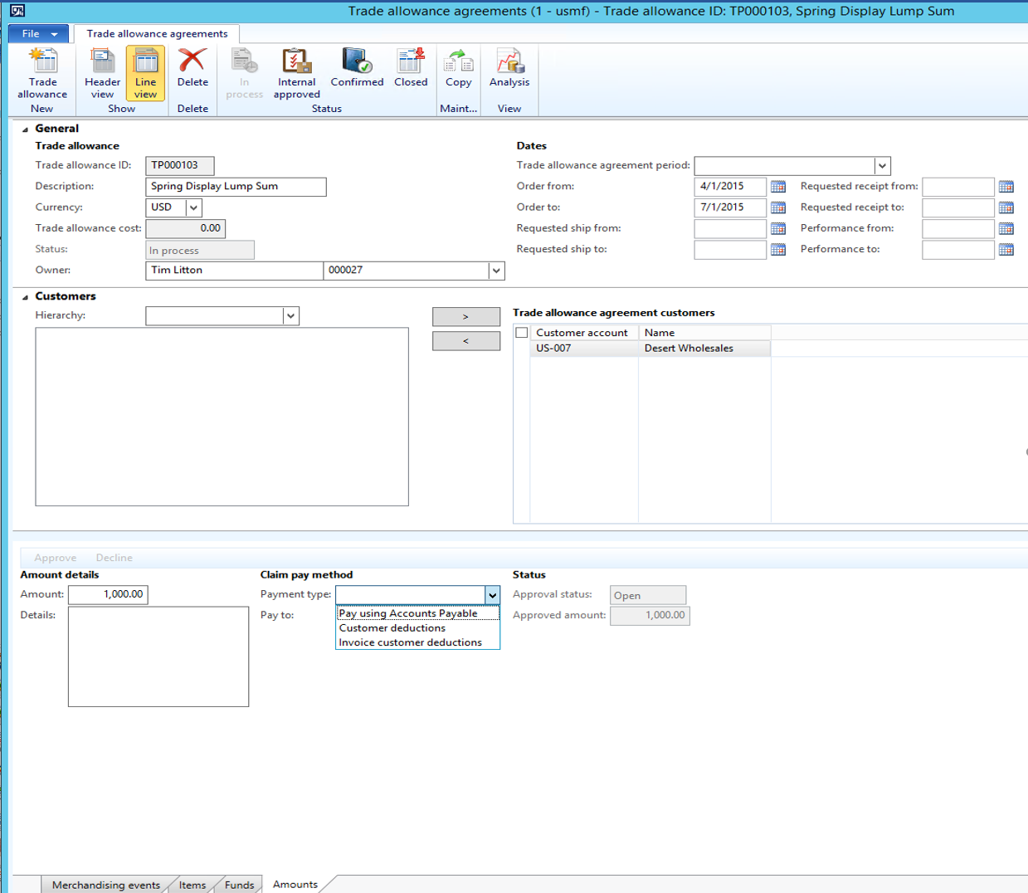Click the Delete icon in the ribbon

191,70
